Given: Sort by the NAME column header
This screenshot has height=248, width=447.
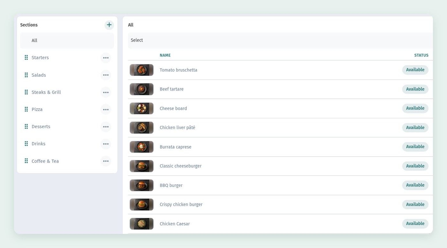Looking at the screenshot, I should (x=165, y=55).
